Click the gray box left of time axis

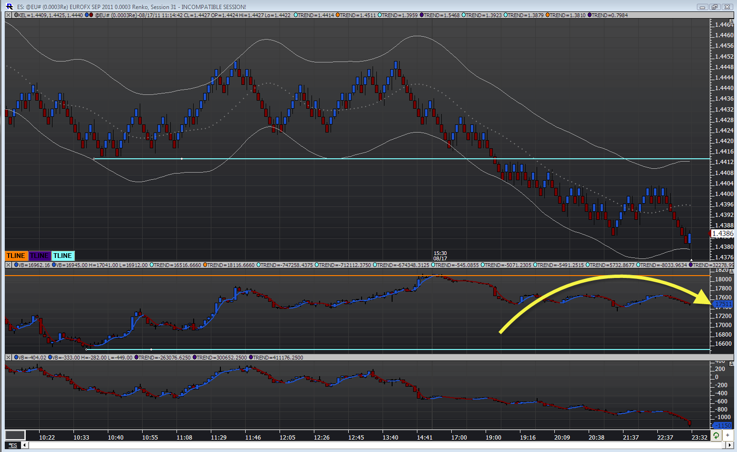tap(15, 435)
